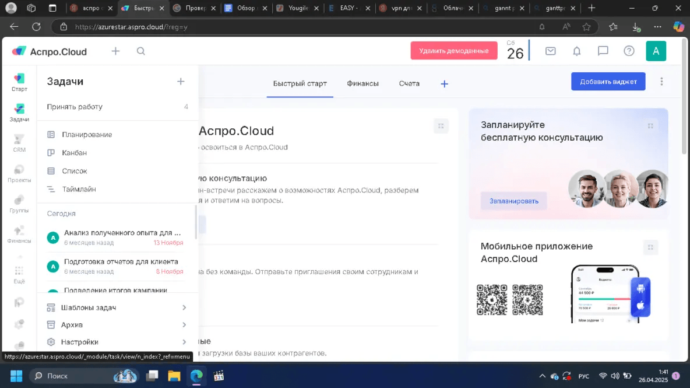Expand the Шаблоны задач submenu

click(117, 307)
